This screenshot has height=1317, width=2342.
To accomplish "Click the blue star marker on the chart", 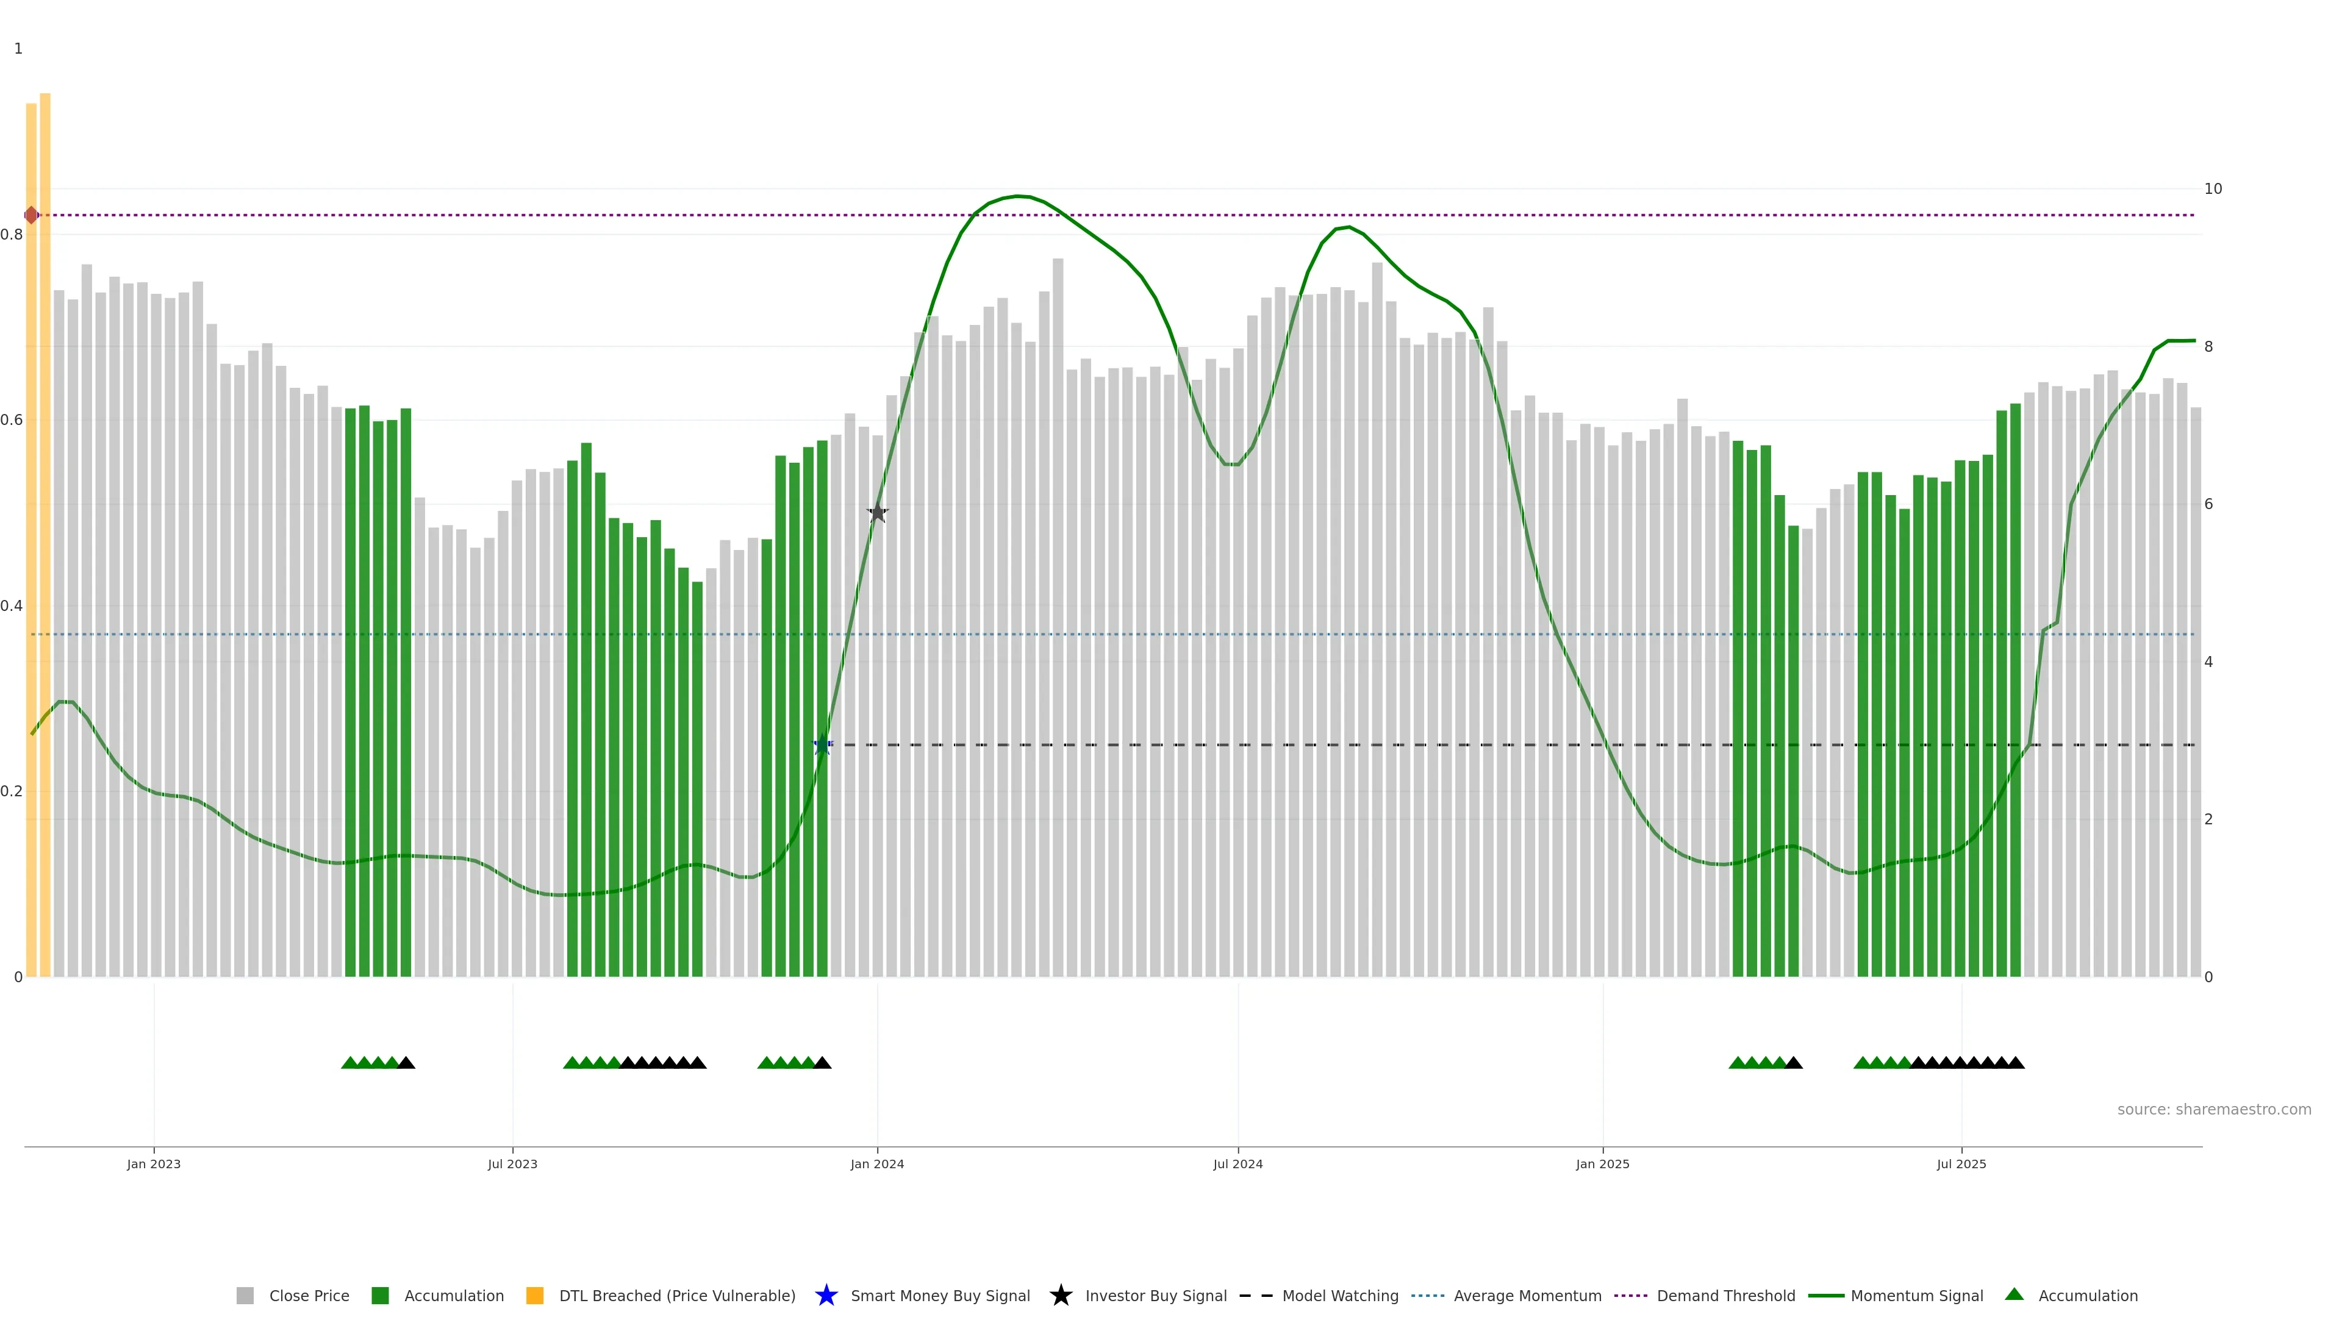I will tap(822, 744).
